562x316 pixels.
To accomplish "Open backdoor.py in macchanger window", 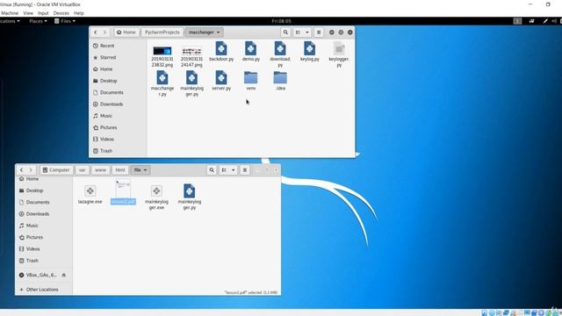I will click(221, 52).
